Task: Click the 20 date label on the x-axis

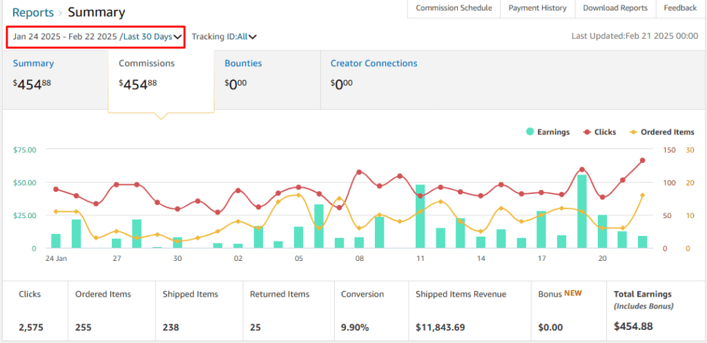Action: [x=602, y=259]
